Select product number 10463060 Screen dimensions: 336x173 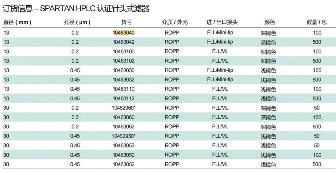tap(123, 117)
